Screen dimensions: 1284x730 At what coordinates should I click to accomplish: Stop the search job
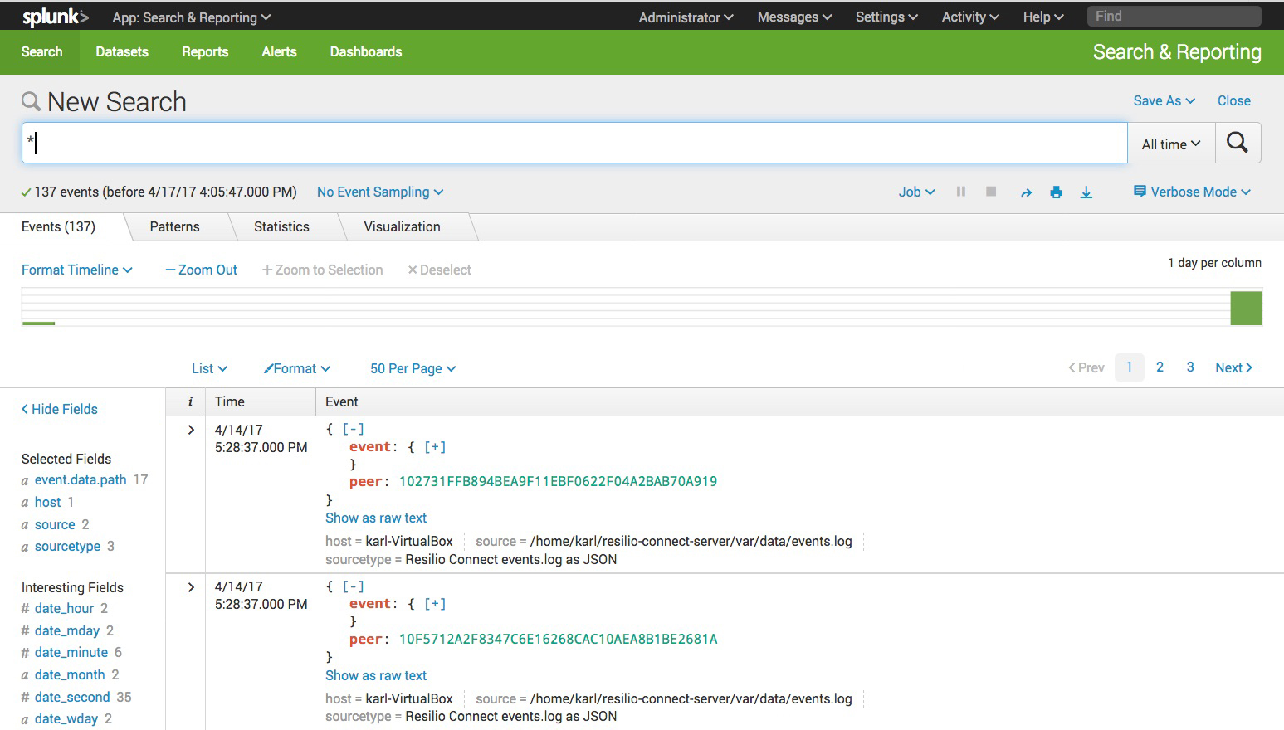click(x=991, y=192)
